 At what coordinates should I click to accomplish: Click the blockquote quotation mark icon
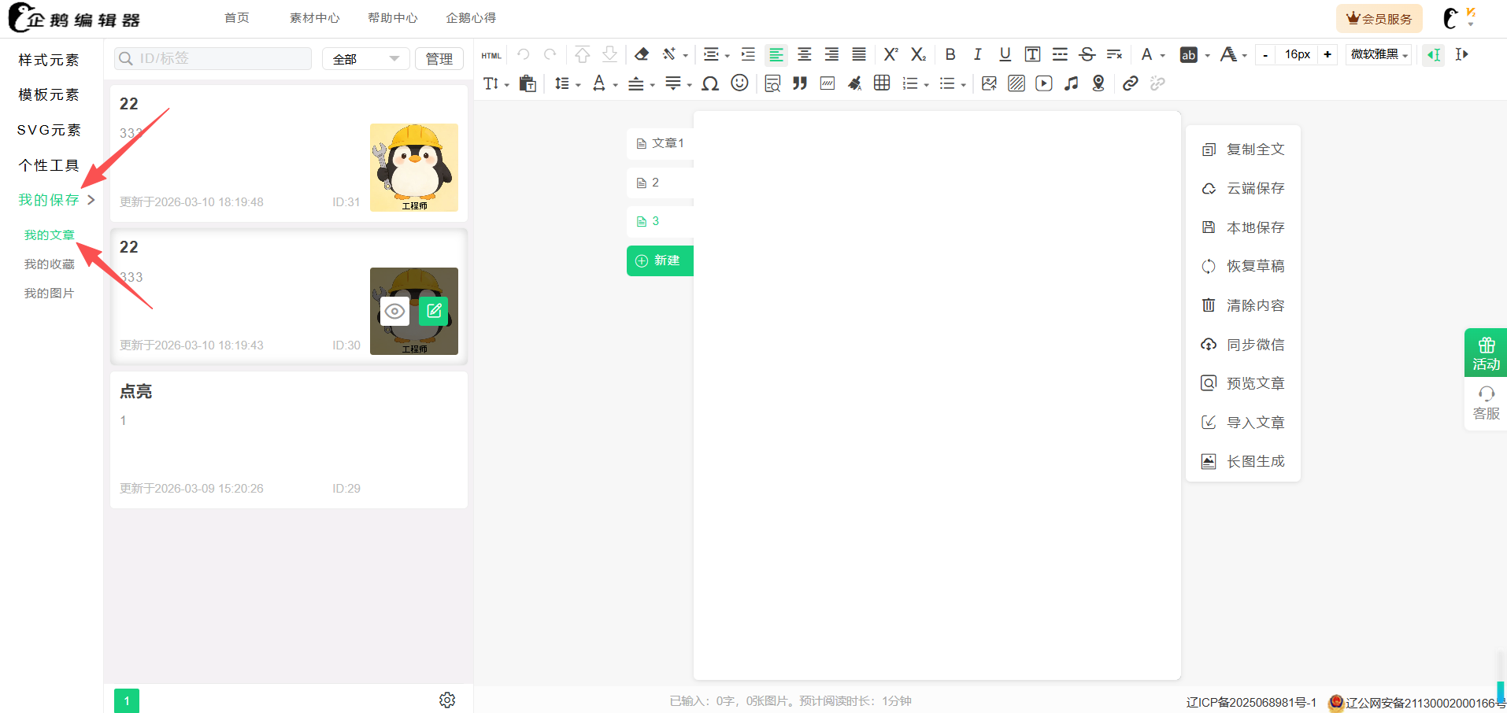coord(800,83)
